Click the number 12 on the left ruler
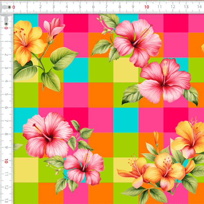This screenshot has height=204, width=204. 6,187
